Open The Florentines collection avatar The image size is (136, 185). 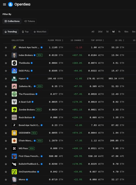coord(14,94)
